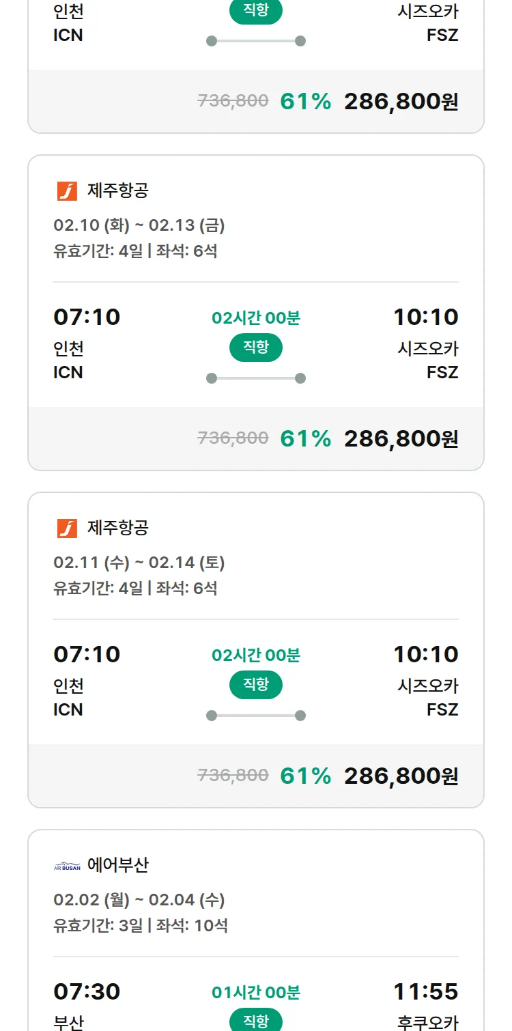Click 유효기간: 3일 | 좌석: 10석 text
This screenshot has width=512, height=1031.
click(x=141, y=926)
